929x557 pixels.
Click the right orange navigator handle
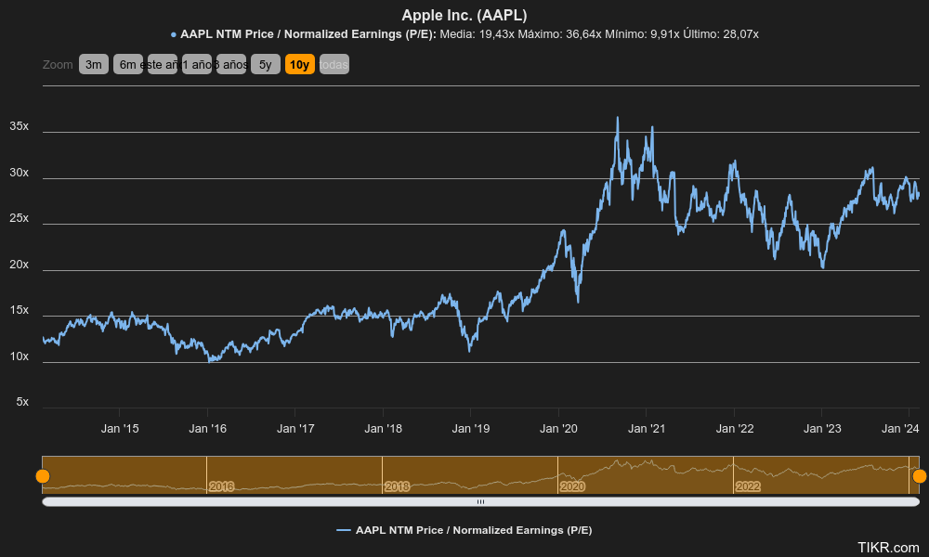tap(920, 476)
